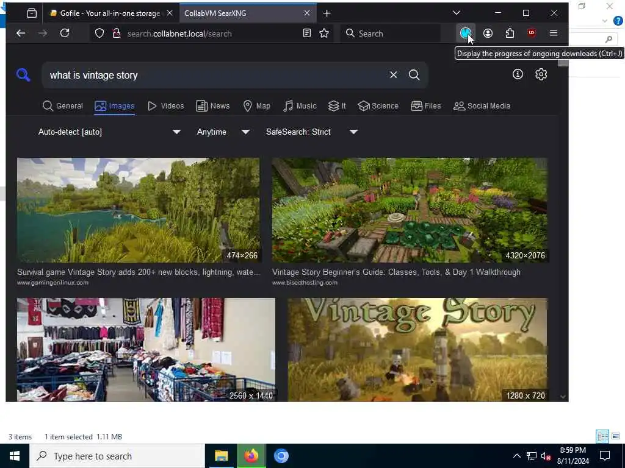The image size is (625, 468).
Task: Clear the search query with X
Action: pyautogui.click(x=394, y=75)
